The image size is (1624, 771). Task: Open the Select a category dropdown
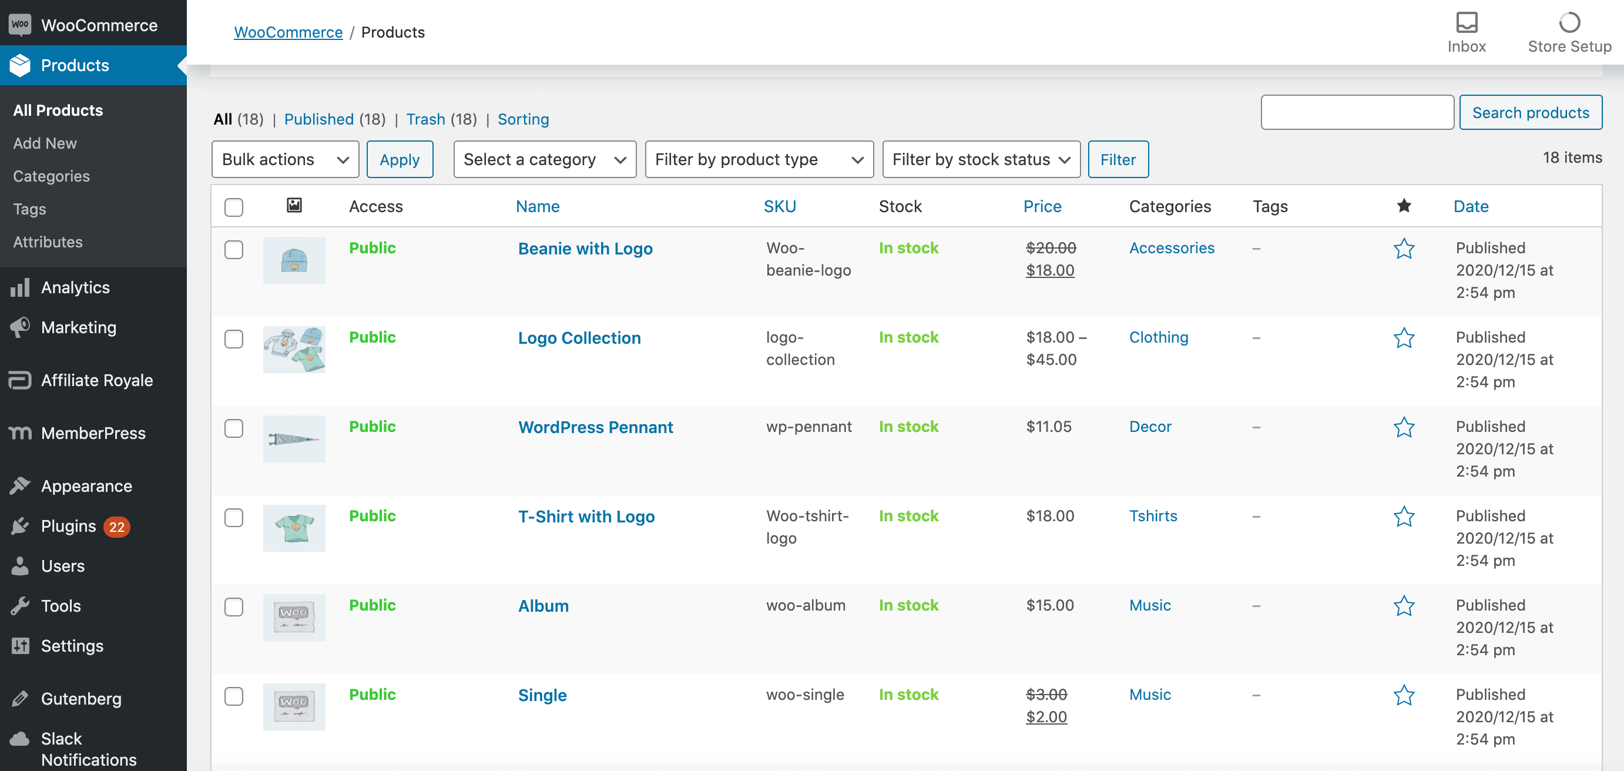tap(543, 159)
